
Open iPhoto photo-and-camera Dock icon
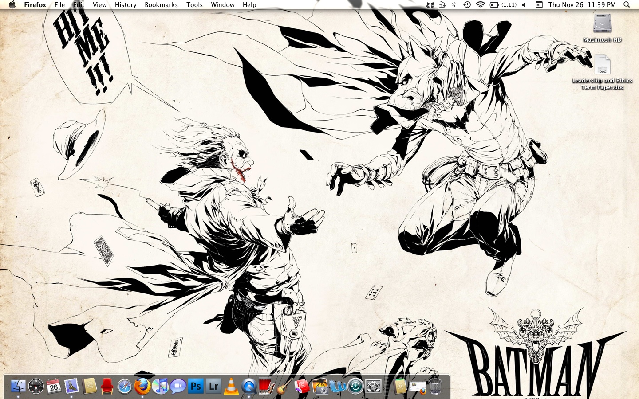pos(320,386)
